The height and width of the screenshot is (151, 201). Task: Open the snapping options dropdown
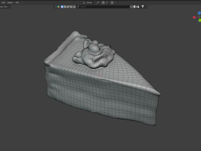[107, 3]
